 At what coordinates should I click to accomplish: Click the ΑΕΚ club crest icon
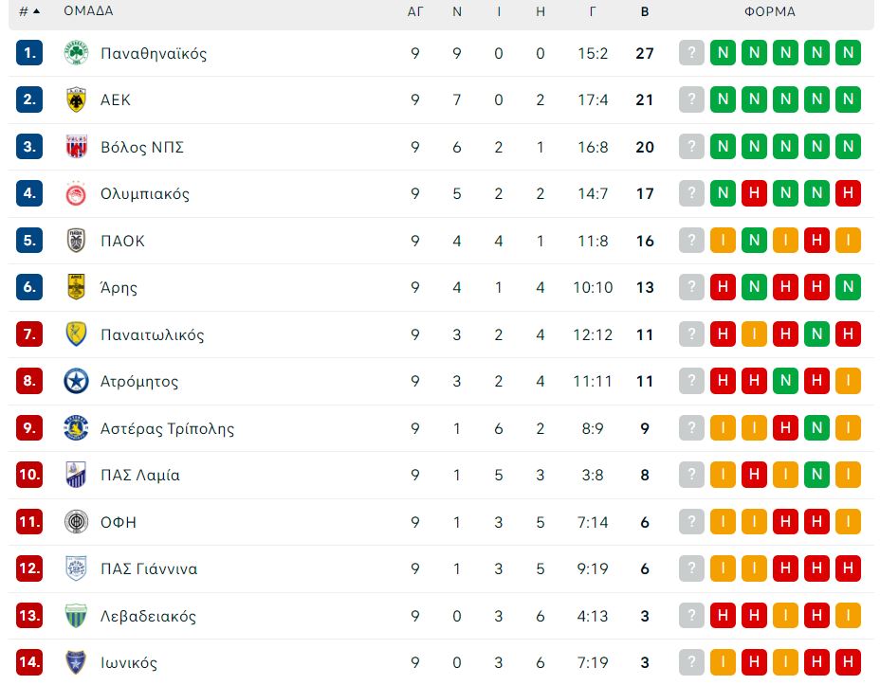pos(76,99)
